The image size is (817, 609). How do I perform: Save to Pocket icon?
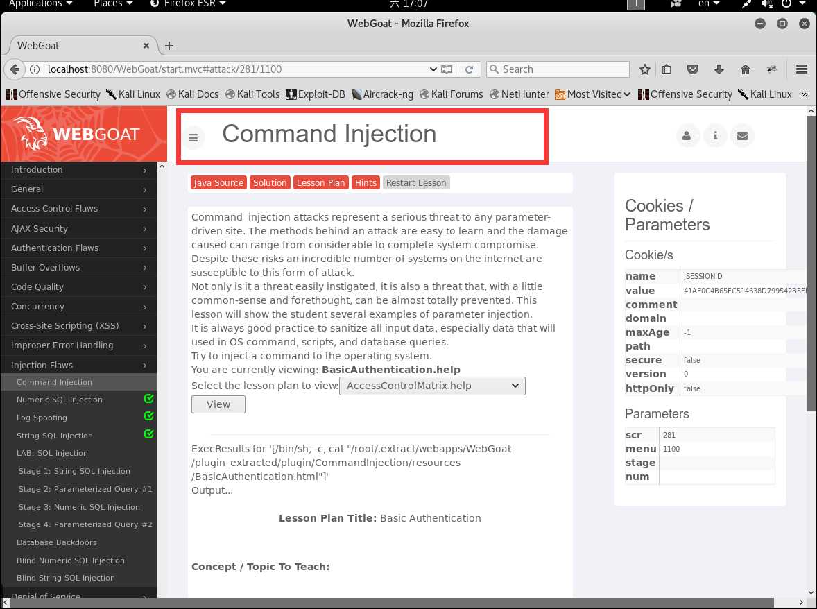click(x=692, y=69)
